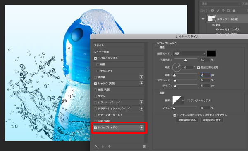Toggle シャドウ (内側) checkbox

(x=95, y=84)
